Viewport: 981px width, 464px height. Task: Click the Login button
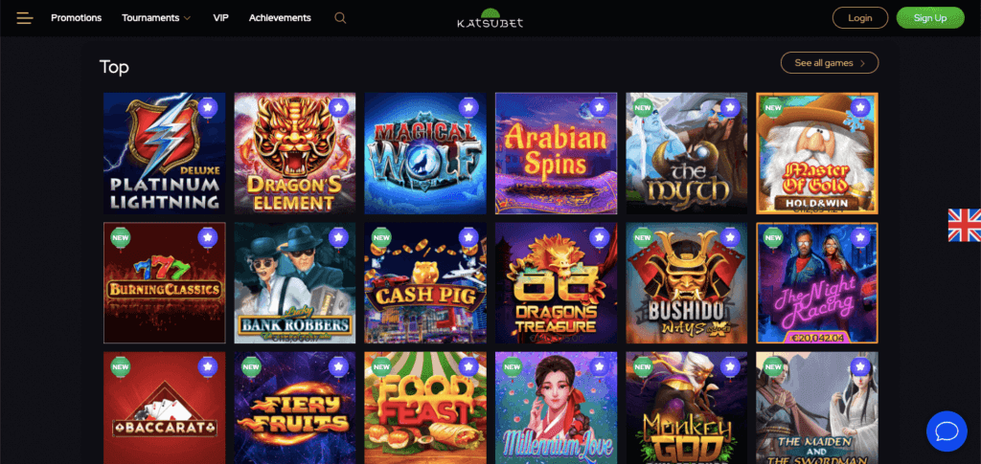point(860,18)
